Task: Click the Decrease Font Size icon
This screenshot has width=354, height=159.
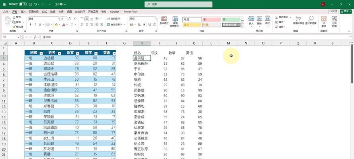Action: pyautogui.click(x=76, y=19)
